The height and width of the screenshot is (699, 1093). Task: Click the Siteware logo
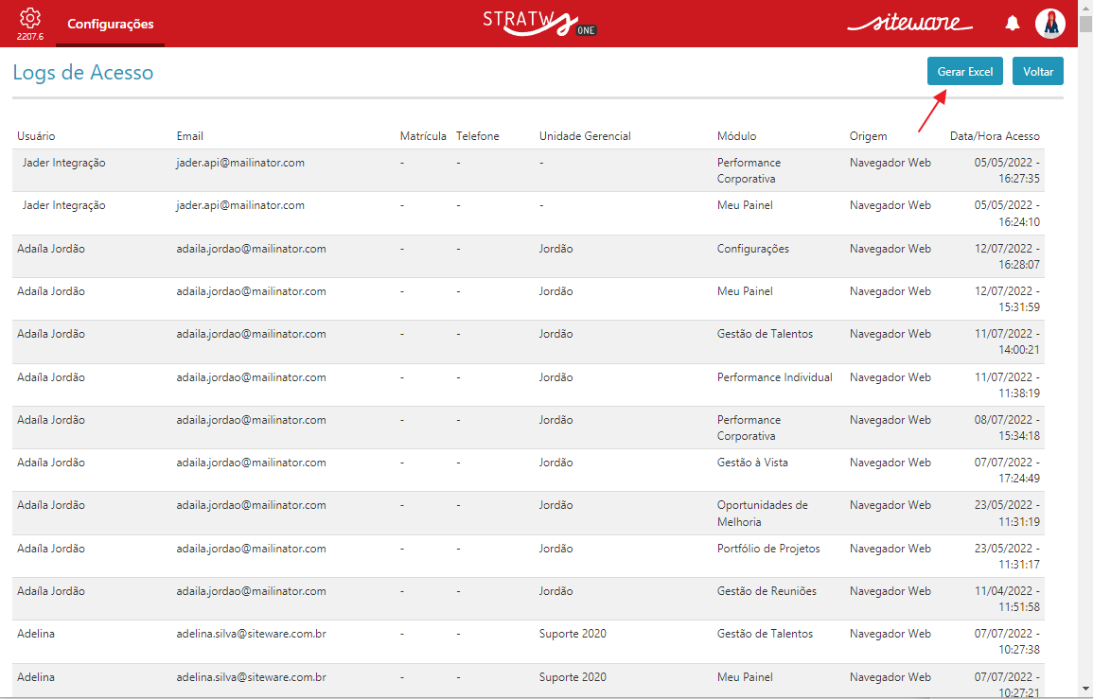tap(909, 24)
